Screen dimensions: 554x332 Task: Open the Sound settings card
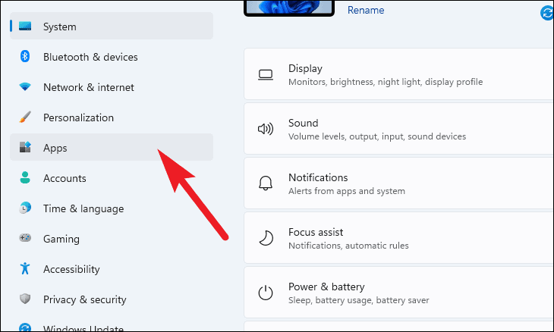tap(399, 129)
